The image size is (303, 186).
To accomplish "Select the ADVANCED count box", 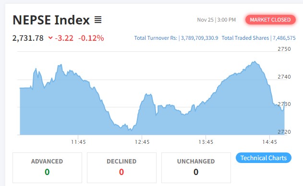I will tap(47, 168).
